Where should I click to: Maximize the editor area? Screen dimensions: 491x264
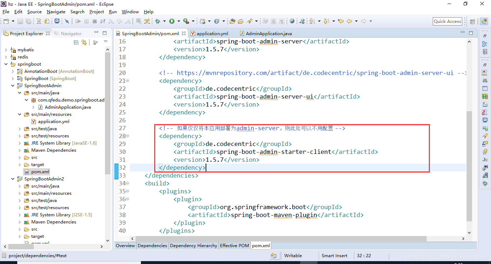(x=471, y=33)
